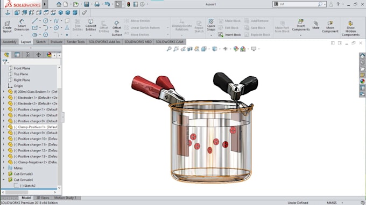This screenshot has width=366, height=205.
Task: Click the Mate paperclip tool
Action: [316, 25]
